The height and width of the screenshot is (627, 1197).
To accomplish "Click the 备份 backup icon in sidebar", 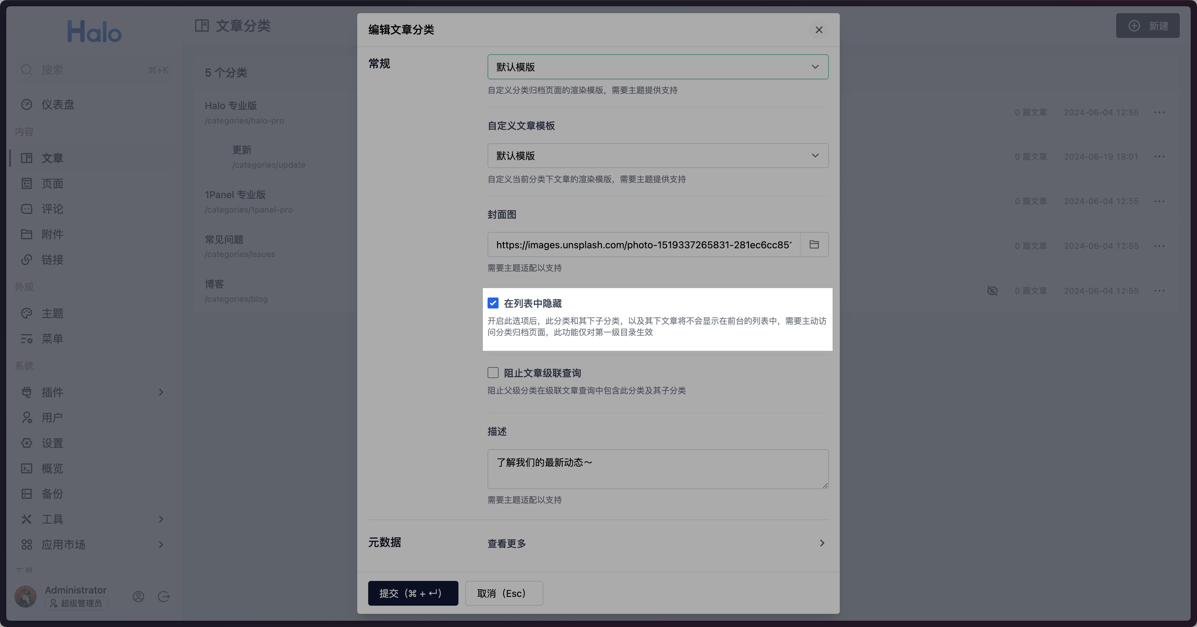I will (x=27, y=493).
